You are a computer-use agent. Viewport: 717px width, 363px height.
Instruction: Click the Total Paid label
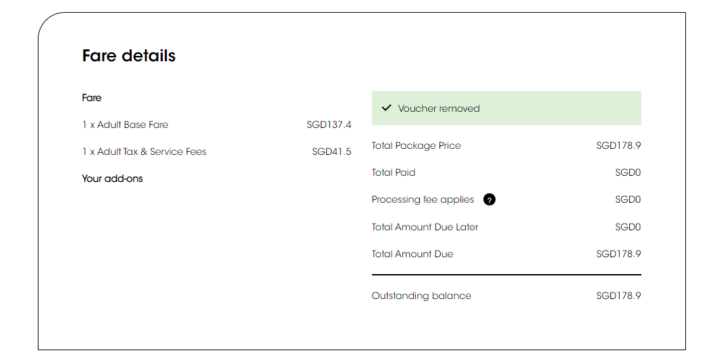[393, 172]
